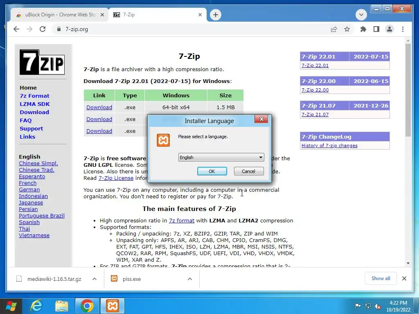Image resolution: width=419 pixels, height=314 pixels.
Task: Reload the 7-zip.org page
Action: click(43, 29)
